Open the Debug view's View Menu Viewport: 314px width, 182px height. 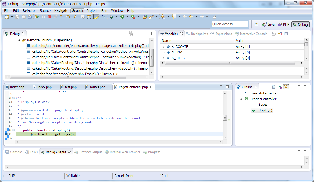[x=139, y=32]
